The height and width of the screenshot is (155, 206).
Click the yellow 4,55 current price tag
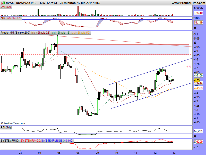pos(197,80)
